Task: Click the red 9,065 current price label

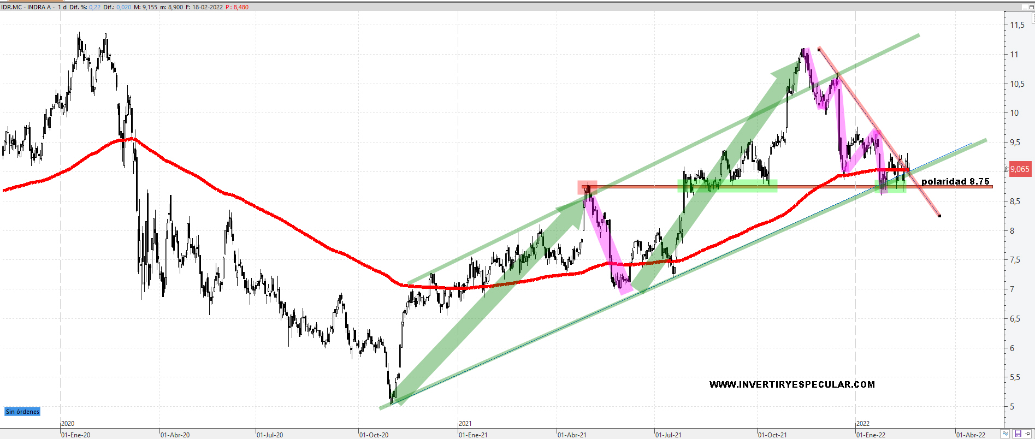Action: [x=1020, y=169]
